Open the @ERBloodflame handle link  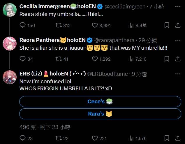click(107, 74)
